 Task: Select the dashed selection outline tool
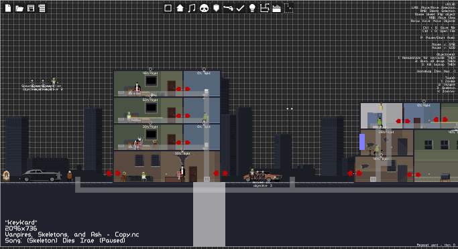pyautogui.click(x=288, y=8)
